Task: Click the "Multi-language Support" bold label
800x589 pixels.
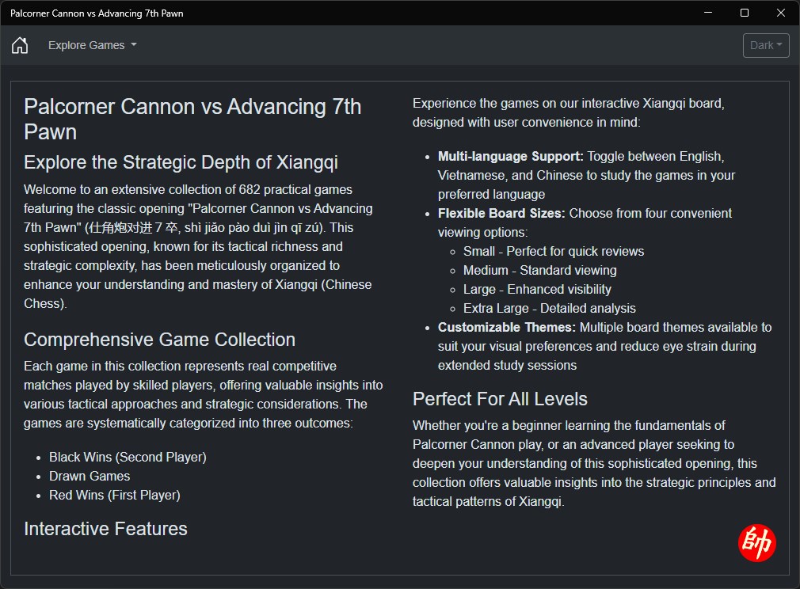Action: point(511,156)
